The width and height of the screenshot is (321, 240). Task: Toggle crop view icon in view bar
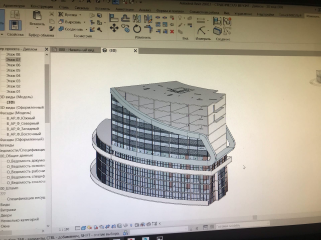click(108, 226)
